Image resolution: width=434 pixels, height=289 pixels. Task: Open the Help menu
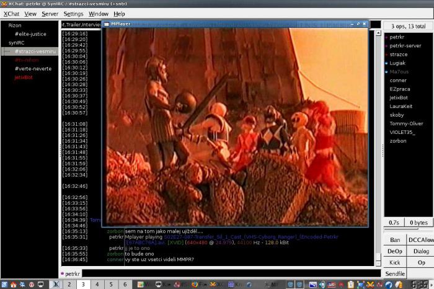click(119, 14)
